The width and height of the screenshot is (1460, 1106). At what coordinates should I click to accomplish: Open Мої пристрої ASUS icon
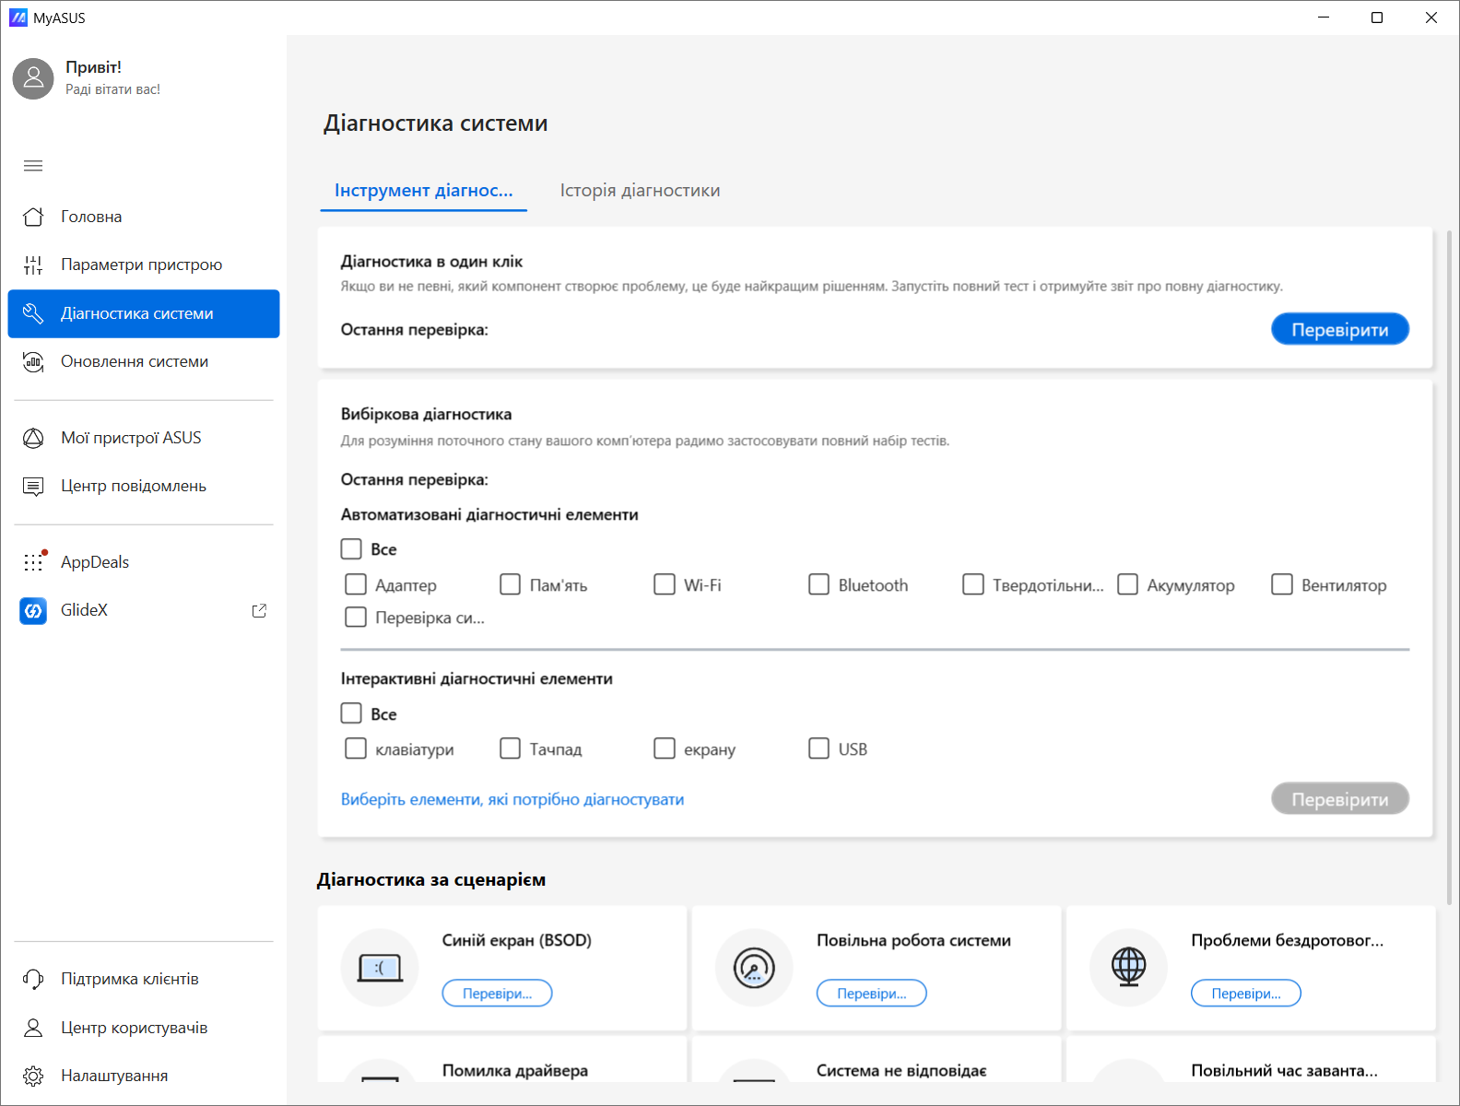[33, 438]
